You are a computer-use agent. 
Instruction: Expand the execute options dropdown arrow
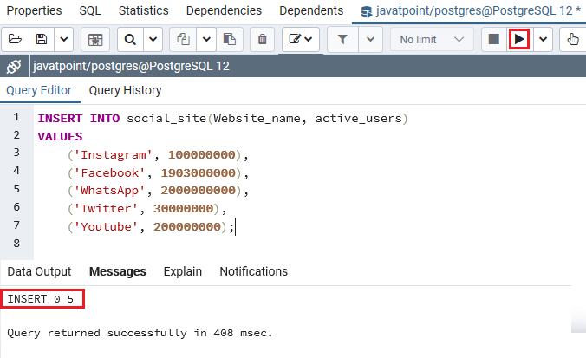(x=543, y=39)
